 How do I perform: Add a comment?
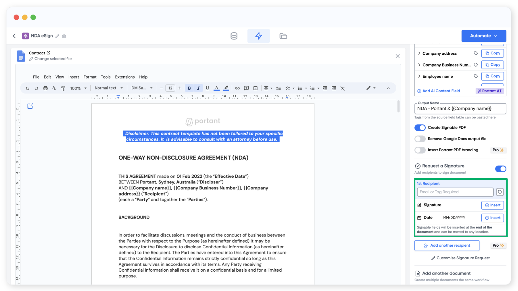(246, 88)
